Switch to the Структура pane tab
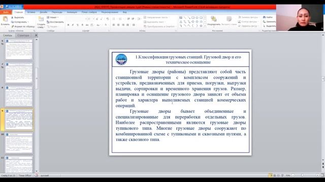 click(23, 35)
